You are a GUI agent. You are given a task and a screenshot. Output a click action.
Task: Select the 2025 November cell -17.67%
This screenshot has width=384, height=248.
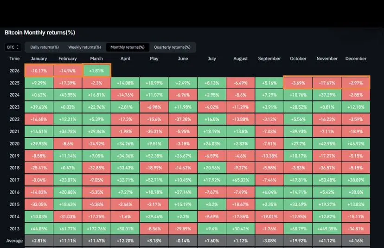(x=327, y=83)
